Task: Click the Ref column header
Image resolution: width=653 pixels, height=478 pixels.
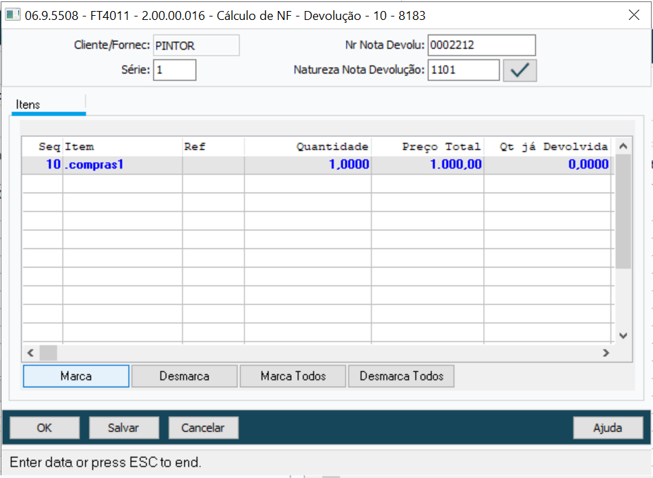Action: tap(213, 146)
